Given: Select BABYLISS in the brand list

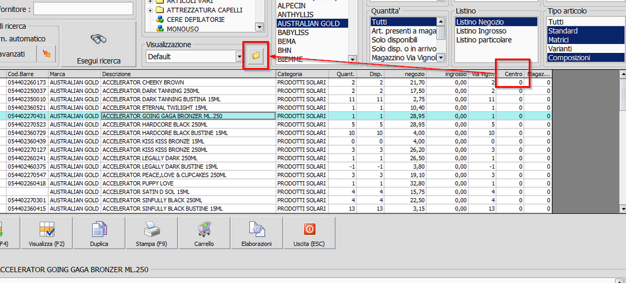Looking at the screenshot, I should click(x=293, y=32).
